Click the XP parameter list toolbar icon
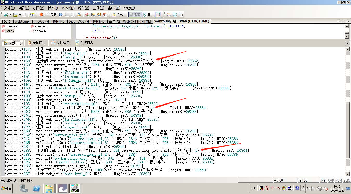The width and height of the screenshot is (351, 194). tap(175, 15)
